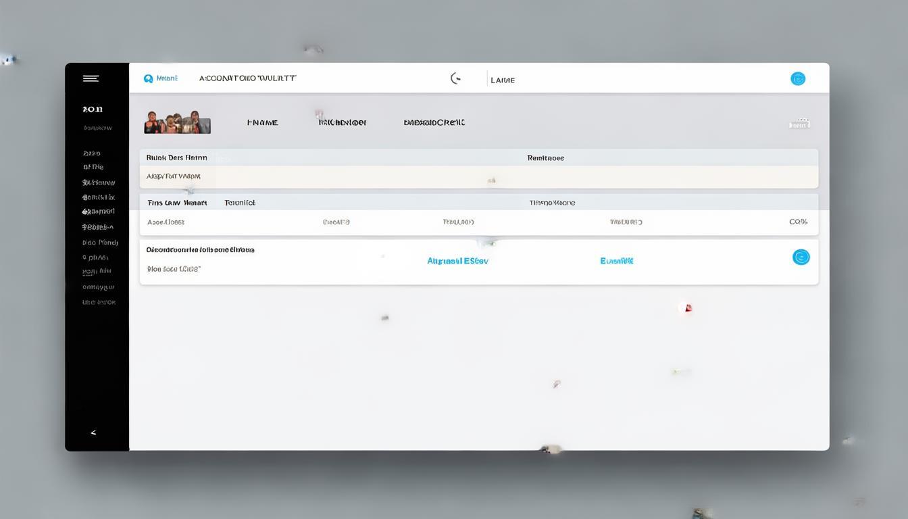908x519 pixels.
Task: Click the blue logo icon beside Melant
Action: (149, 78)
